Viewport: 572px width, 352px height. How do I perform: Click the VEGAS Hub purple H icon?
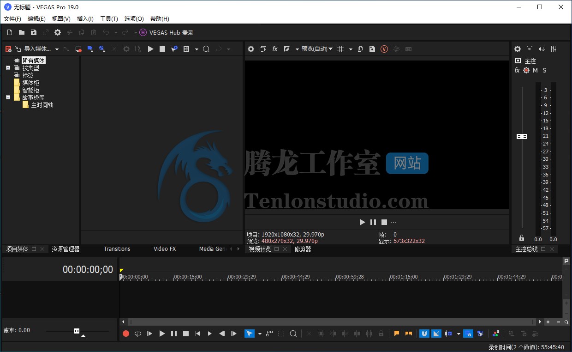(x=143, y=32)
